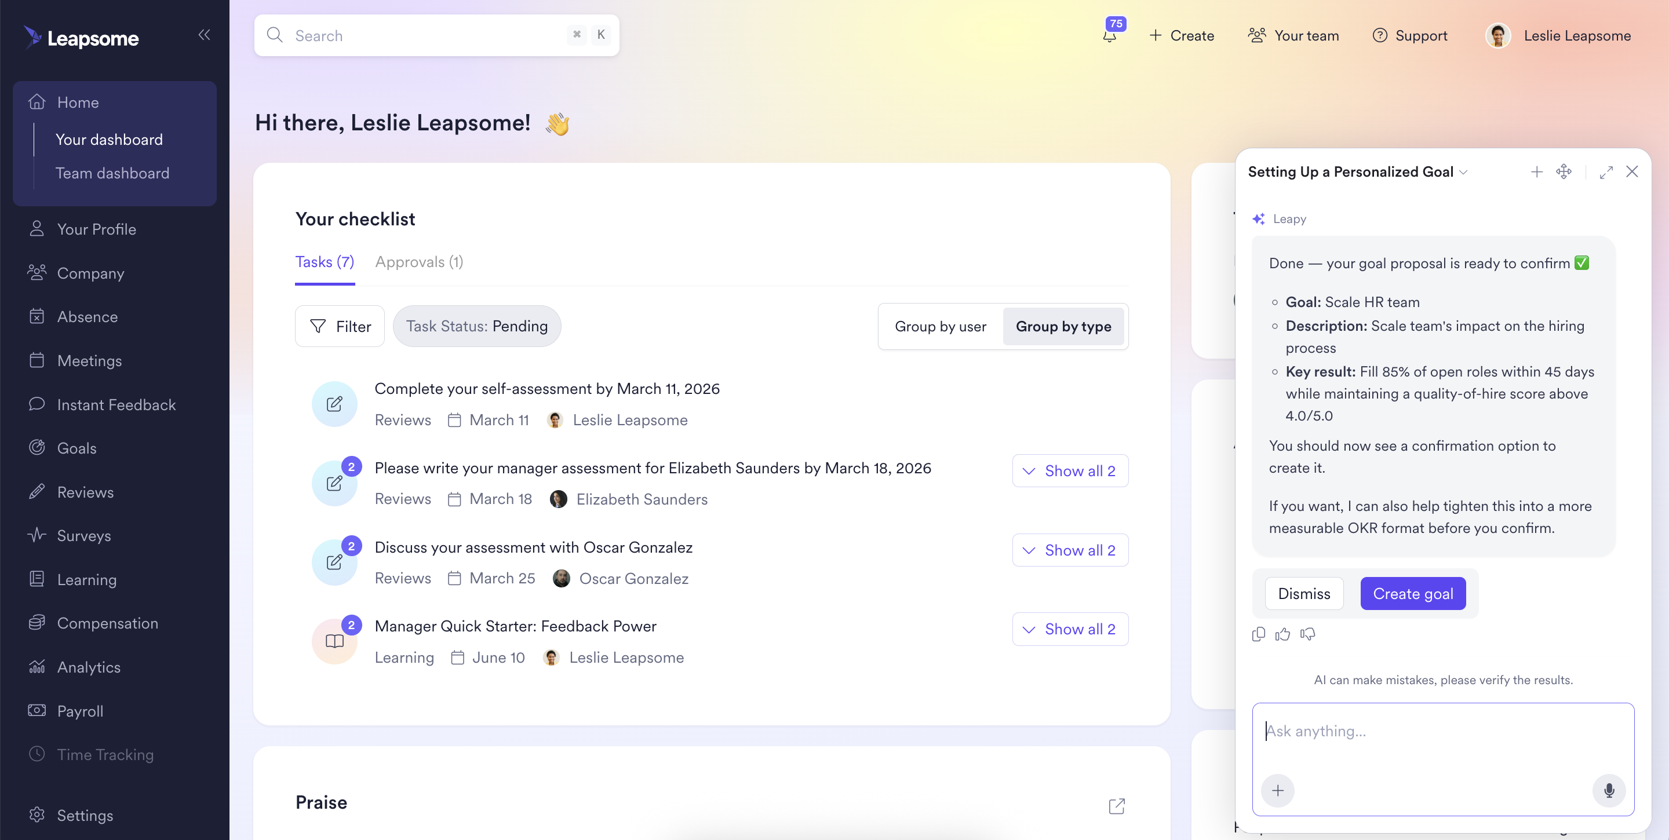Click the move chat panel icon
This screenshot has height=840, width=1669.
[1564, 171]
